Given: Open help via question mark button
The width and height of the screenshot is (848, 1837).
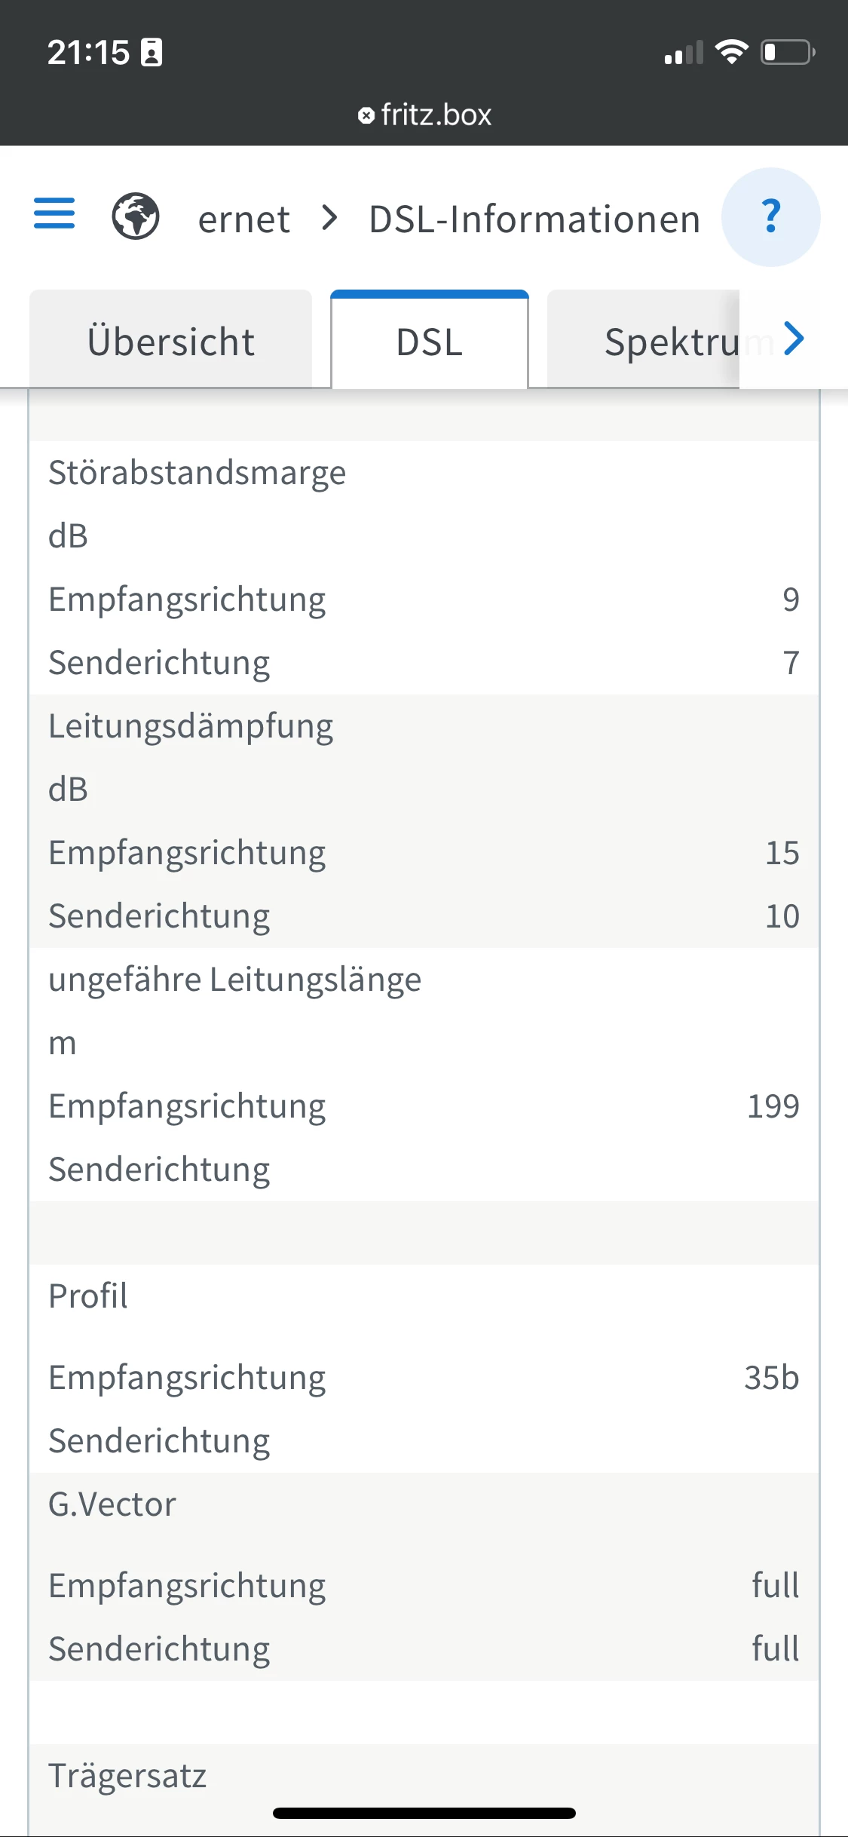Looking at the screenshot, I should coord(770,217).
